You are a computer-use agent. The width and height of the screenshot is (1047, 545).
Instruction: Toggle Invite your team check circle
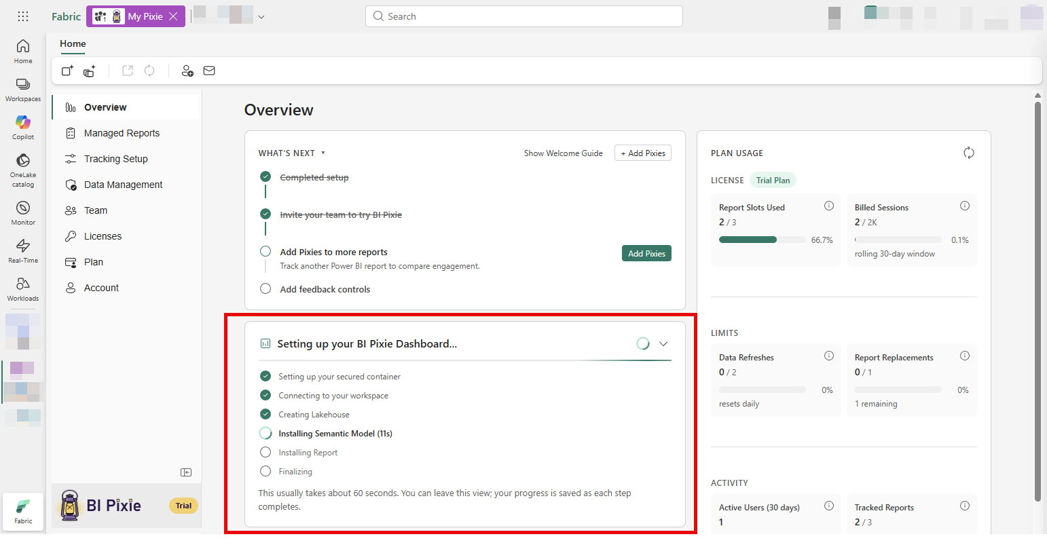pyautogui.click(x=265, y=214)
